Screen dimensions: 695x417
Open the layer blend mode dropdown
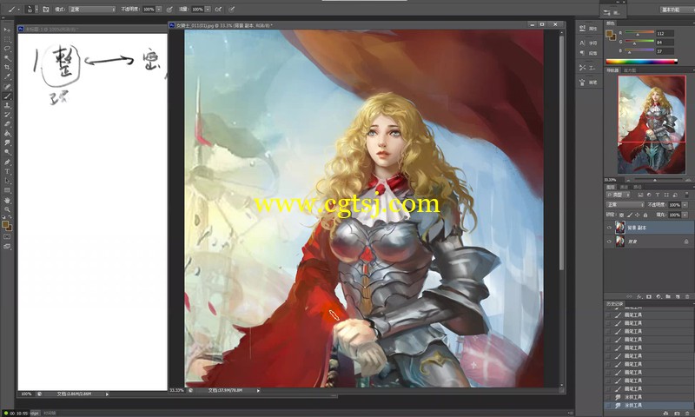[x=625, y=205]
